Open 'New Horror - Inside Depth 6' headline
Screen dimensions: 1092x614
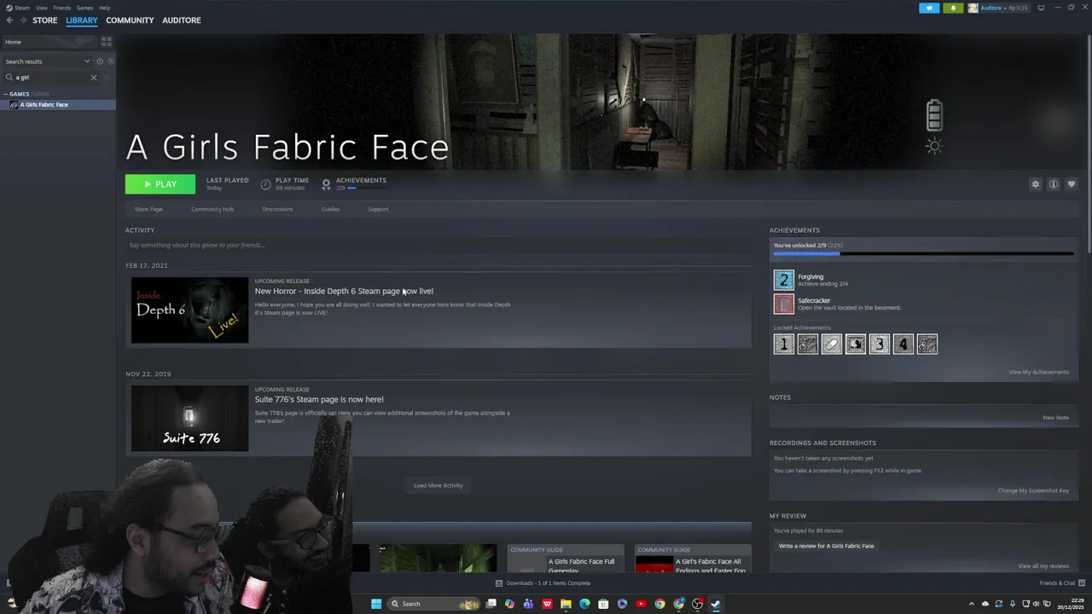pos(344,292)
